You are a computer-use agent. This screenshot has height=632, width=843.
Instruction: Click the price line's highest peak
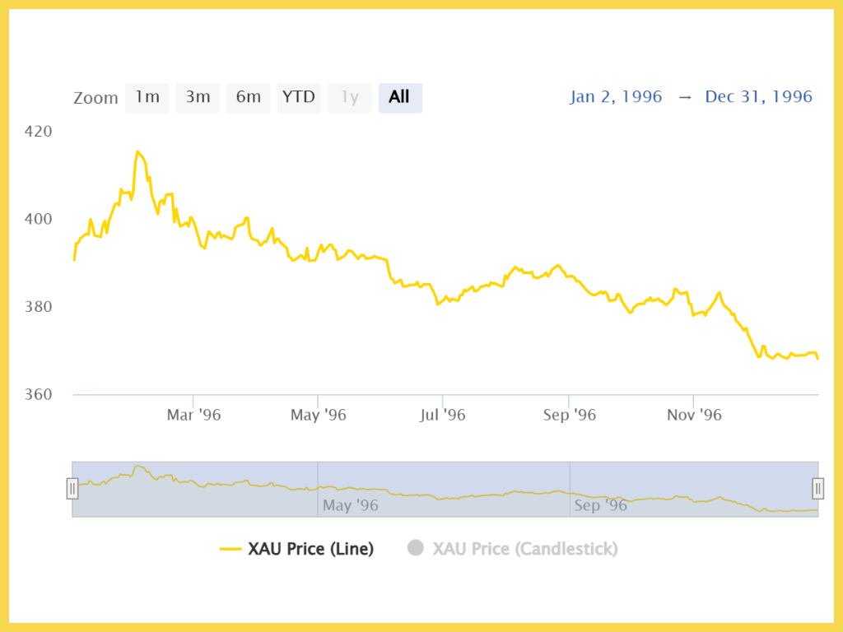pyautogui.click(x=137, y=151)
